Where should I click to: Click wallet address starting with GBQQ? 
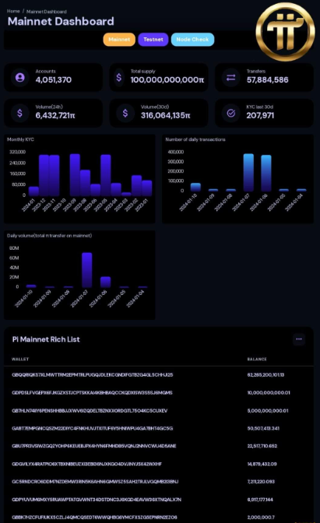(x=93, y=375)
